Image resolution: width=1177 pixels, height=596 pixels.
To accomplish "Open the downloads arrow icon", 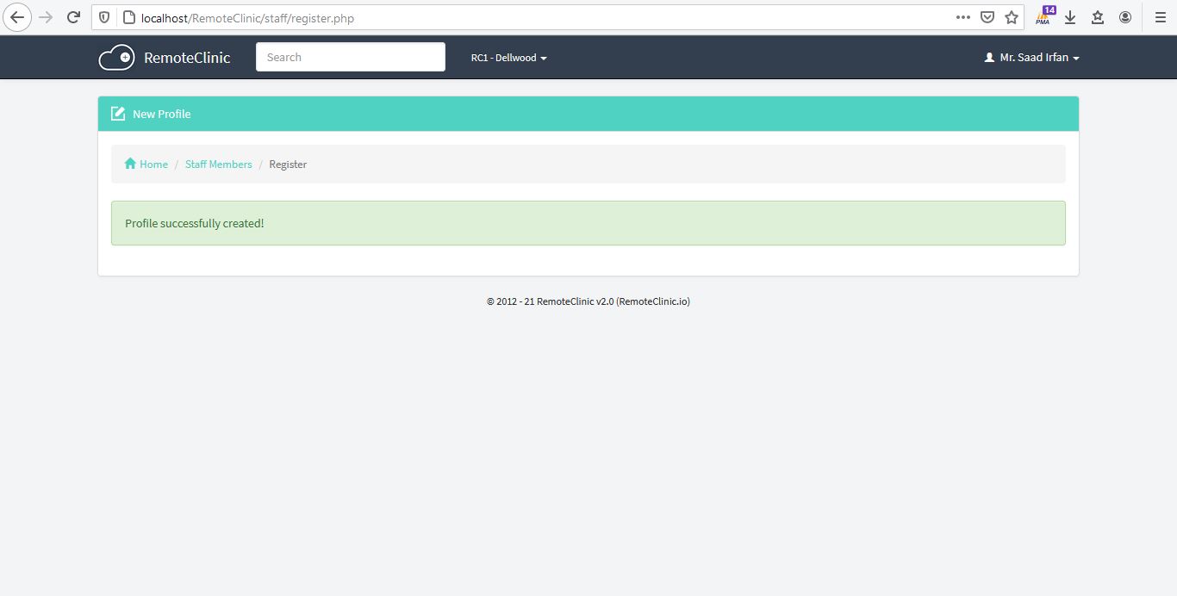I will pos(1070,17).
